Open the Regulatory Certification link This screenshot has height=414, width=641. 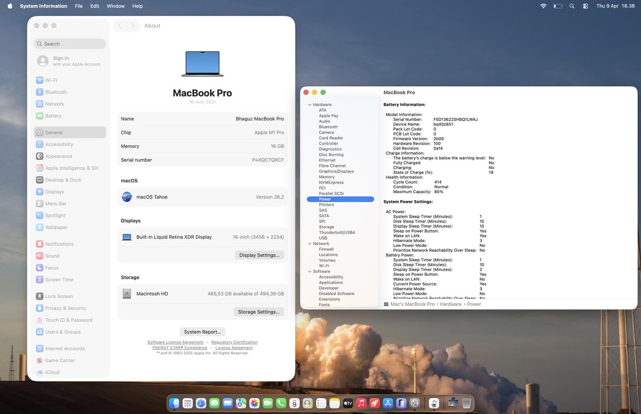[234, 342]
